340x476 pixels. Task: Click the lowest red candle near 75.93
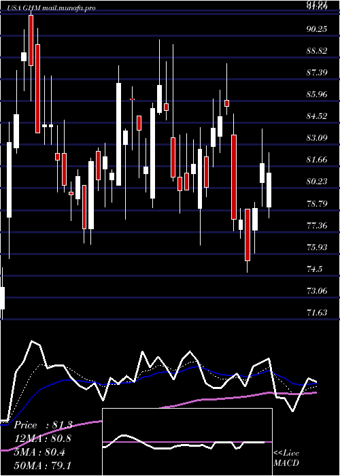click(x=248, y=235)
